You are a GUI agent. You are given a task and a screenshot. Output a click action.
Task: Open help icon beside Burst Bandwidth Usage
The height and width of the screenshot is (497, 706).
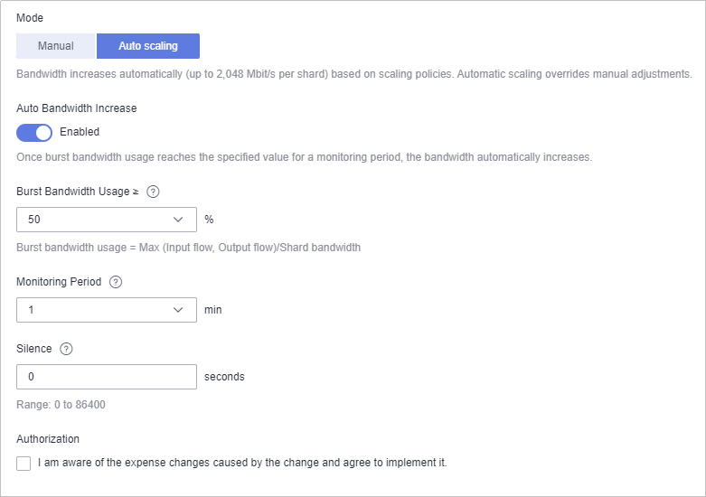pos(153,192)
